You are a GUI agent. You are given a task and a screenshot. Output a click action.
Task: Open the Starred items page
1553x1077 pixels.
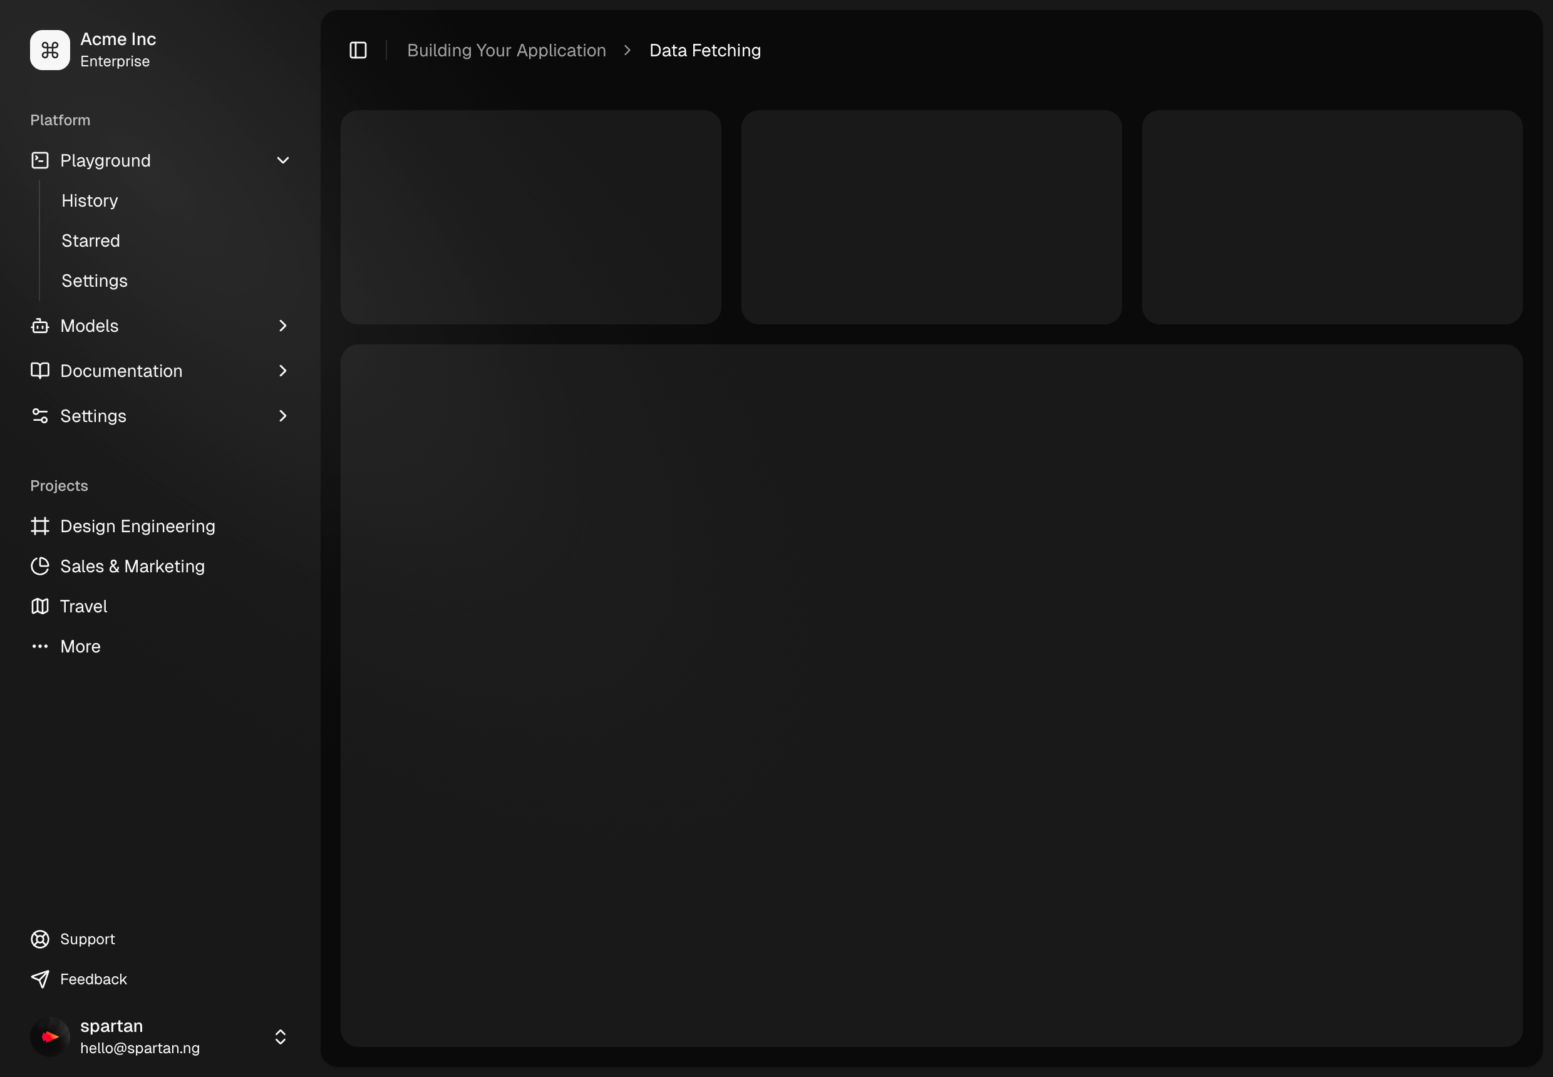tap(90, 240)
